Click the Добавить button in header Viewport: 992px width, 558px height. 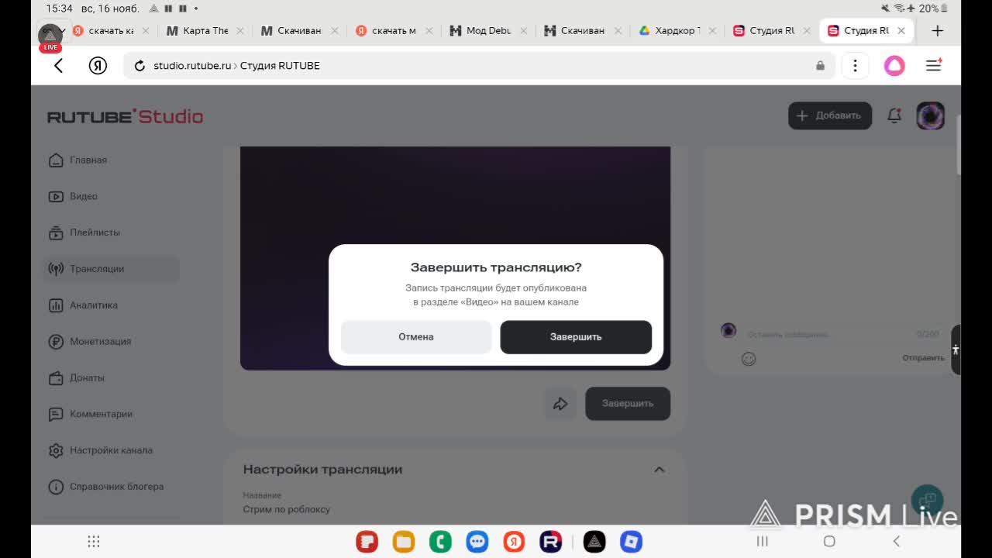830,115
